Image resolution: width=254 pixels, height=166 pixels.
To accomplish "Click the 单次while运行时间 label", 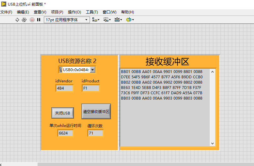I will (65, 126).
